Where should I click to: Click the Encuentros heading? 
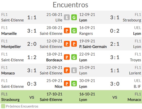(70, 5)
